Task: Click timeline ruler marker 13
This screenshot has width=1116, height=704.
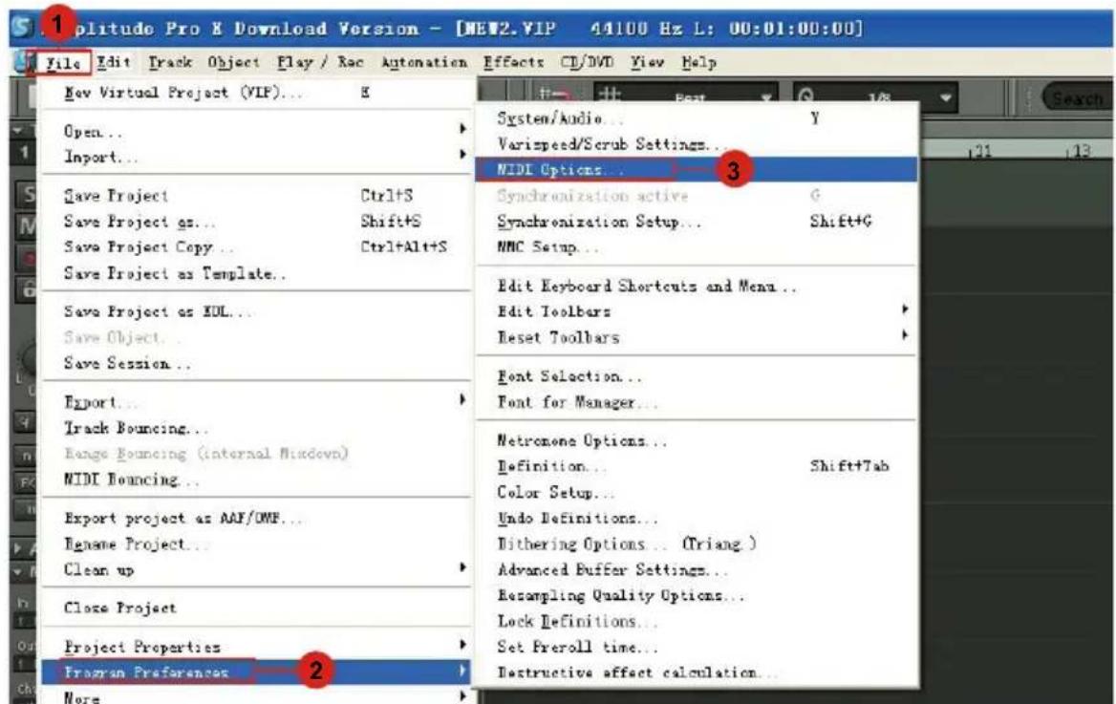Action: (1081, 151)
